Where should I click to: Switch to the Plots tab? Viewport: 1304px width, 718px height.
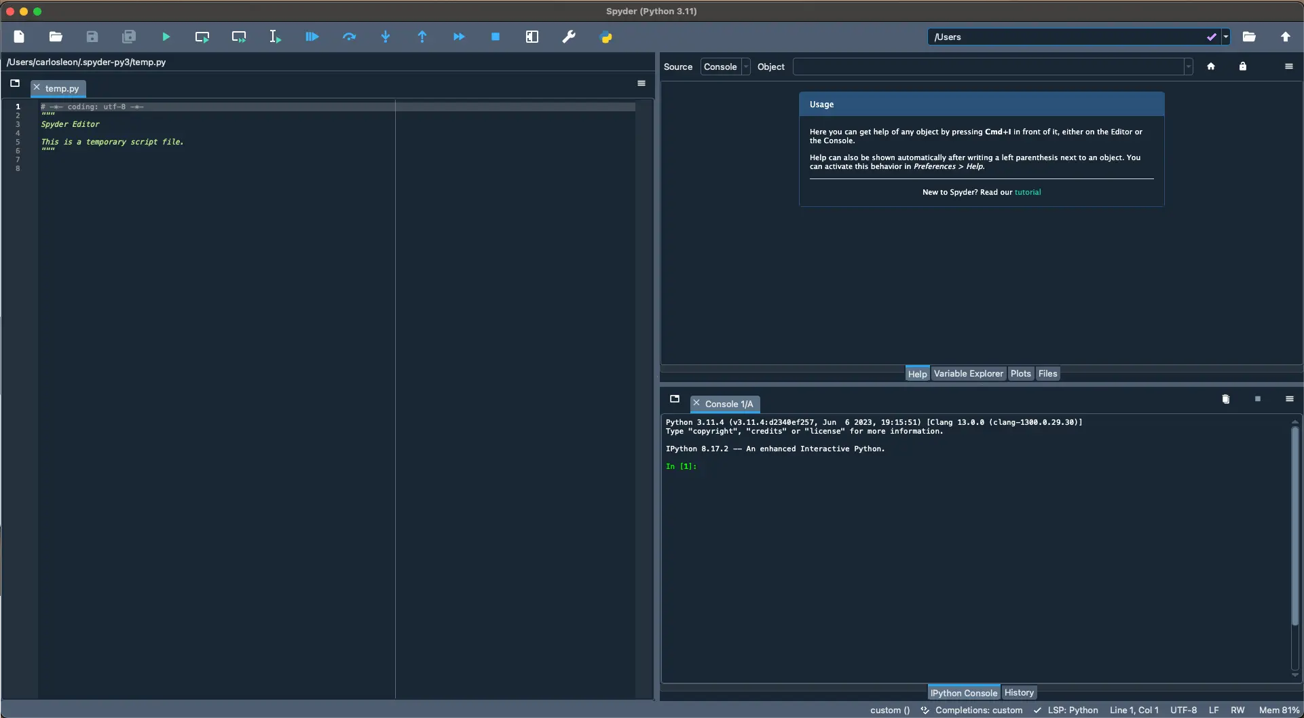(1020, 374)
